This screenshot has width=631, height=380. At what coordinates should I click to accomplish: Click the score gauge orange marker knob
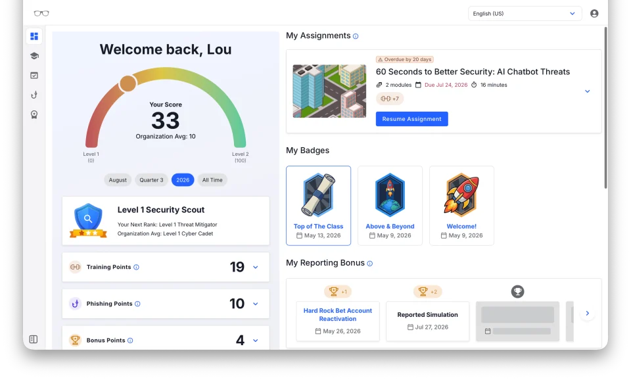[x=128, y=83]
